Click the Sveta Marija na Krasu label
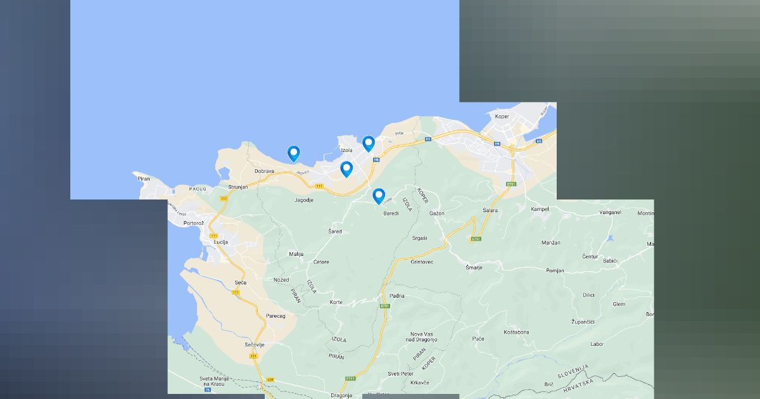760x399 pixels. [x=214, y=382]
